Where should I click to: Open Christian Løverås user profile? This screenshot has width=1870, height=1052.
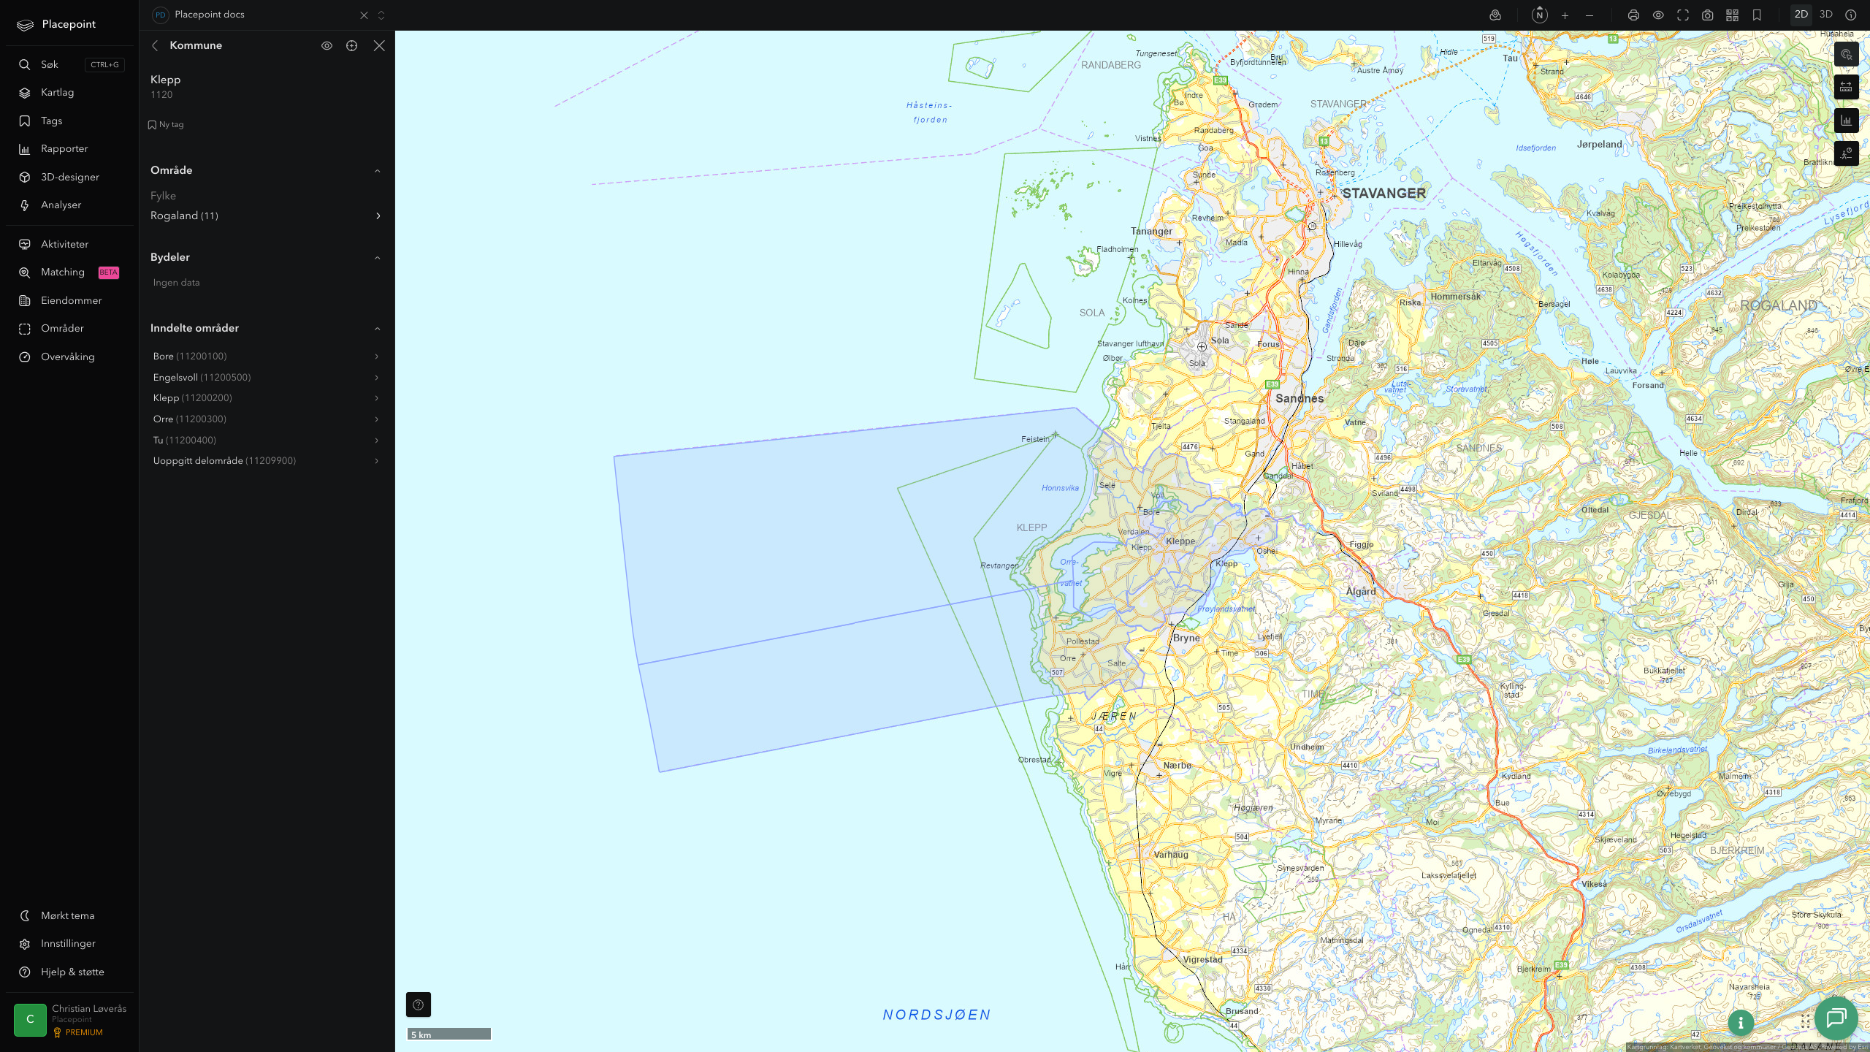tap(71, 1020)
